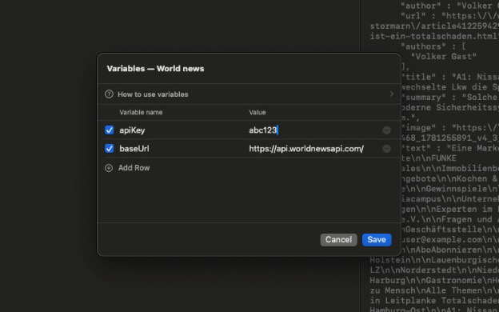Remove the apiKey row with minus icon
499x312 pixels.
point(387,130)
